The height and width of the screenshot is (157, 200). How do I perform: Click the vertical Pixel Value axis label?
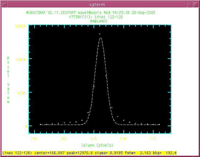click(x=8, y=80)
